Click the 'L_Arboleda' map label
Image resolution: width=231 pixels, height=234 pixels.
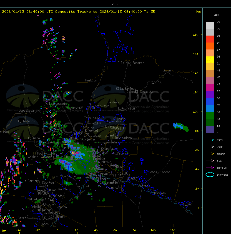(x=54, y=196)
